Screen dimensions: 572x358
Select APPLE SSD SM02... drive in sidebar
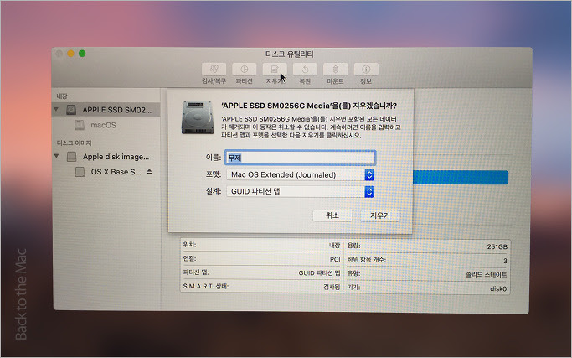coord(106,110)
